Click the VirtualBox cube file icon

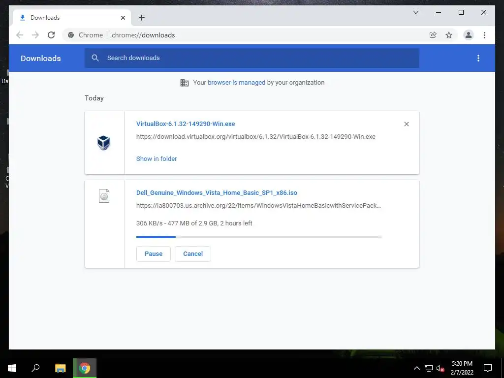coord(103,143)
